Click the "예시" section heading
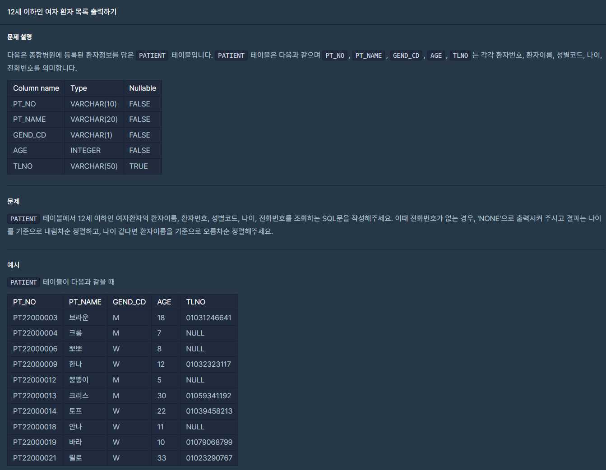 [x=14, y=265]
